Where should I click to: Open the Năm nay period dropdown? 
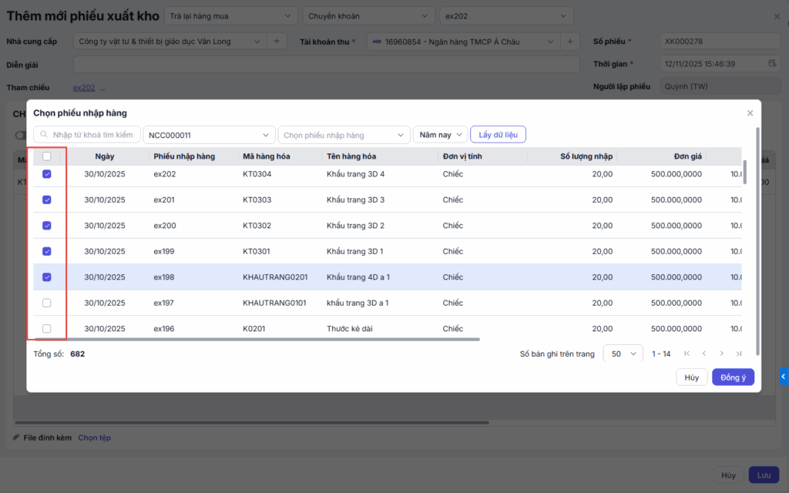tap(440, 135)
